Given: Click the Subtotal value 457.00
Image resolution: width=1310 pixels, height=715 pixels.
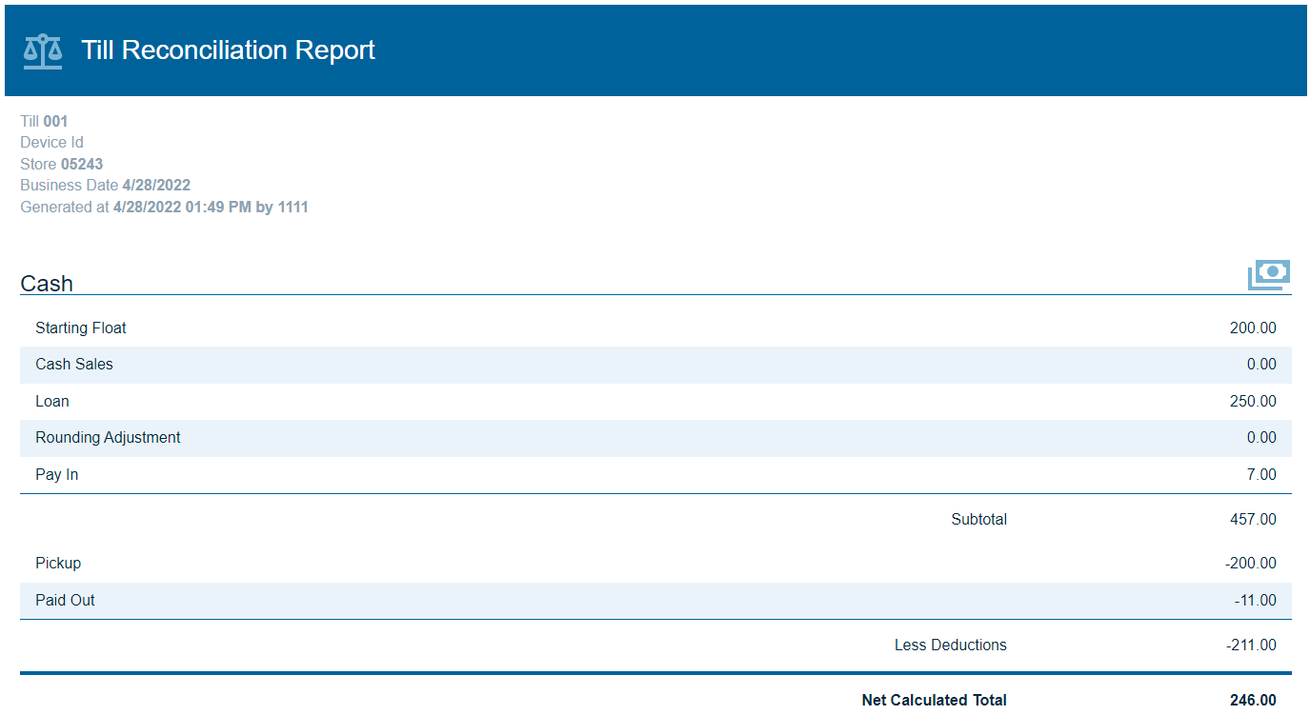Looking at the screenshot, I should click(x=1253, y=520).
